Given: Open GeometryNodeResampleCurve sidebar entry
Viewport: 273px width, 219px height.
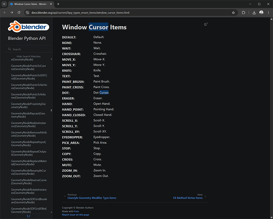Looking at the screenshot, I should (x=28, y=172).
